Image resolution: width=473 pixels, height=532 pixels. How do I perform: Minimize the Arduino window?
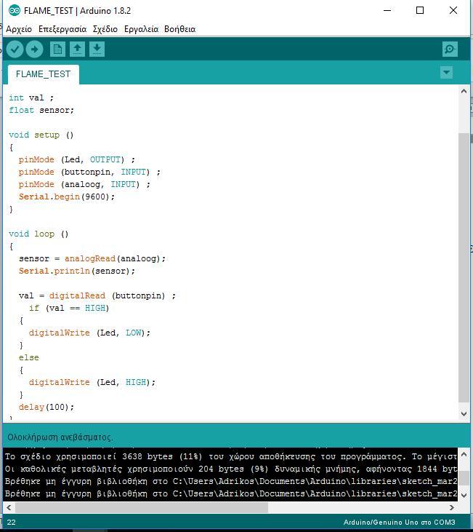[387, 10]
